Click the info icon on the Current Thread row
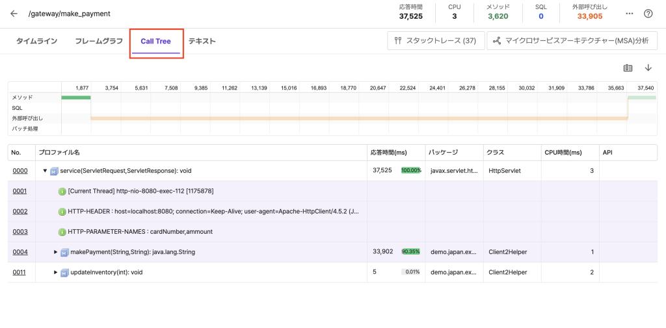This screenshot has height=328, width=666. (62, 192)
